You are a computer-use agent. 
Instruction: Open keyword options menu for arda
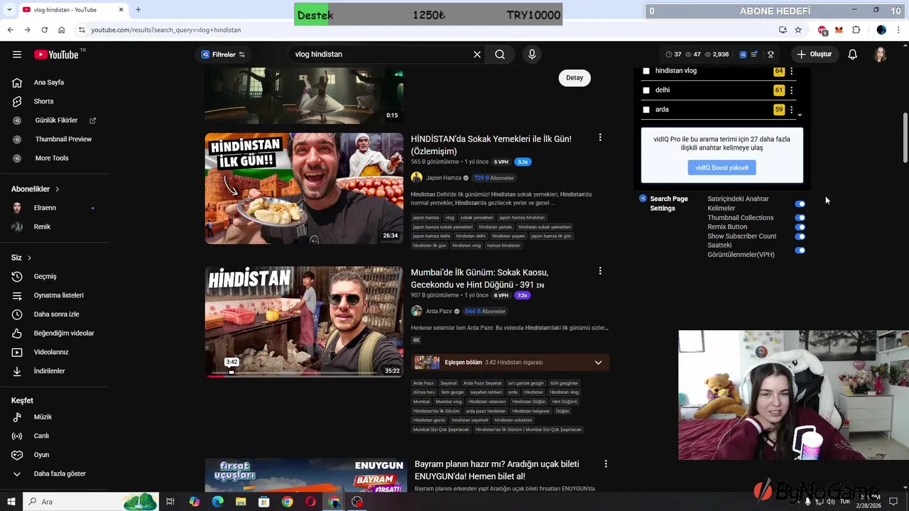[x=792, y=109]
